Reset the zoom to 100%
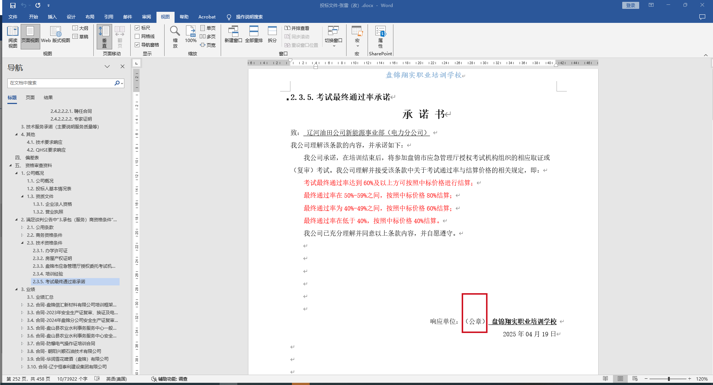The image size is (713, 385). click(191, 35)
